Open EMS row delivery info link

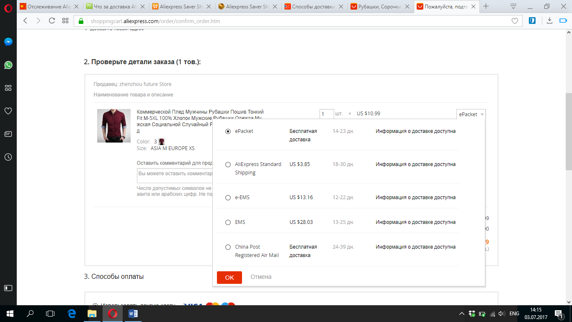click(415, 222)
